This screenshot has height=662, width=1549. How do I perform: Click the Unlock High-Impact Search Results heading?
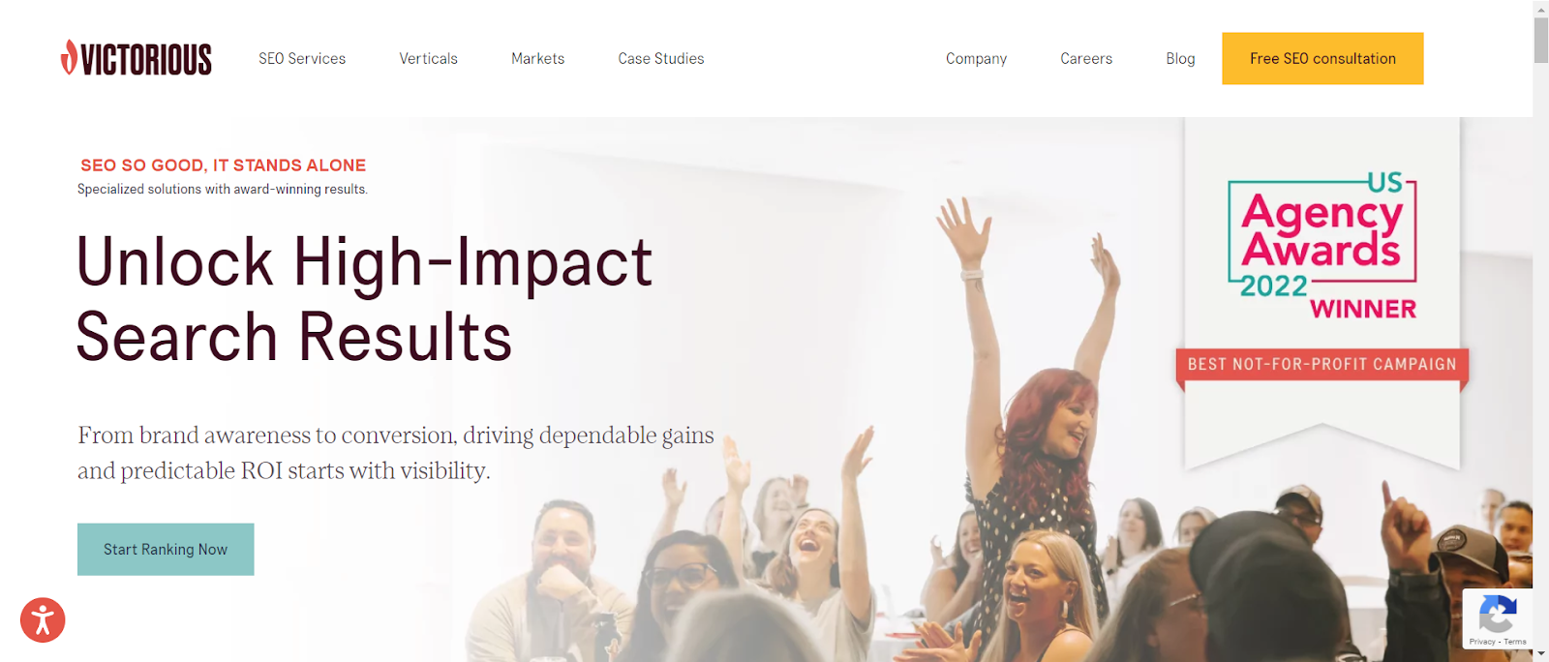click(364, 299)
